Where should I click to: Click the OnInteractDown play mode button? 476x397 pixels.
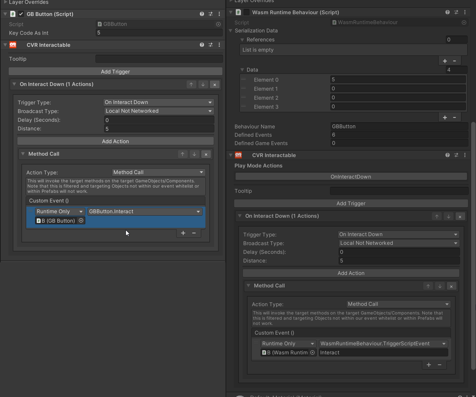(x=351, y=177)
